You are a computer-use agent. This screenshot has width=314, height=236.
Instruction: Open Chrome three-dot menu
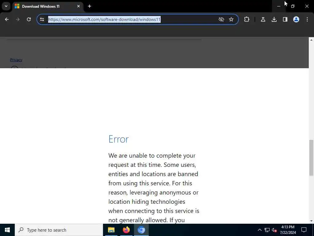point(307,19)
